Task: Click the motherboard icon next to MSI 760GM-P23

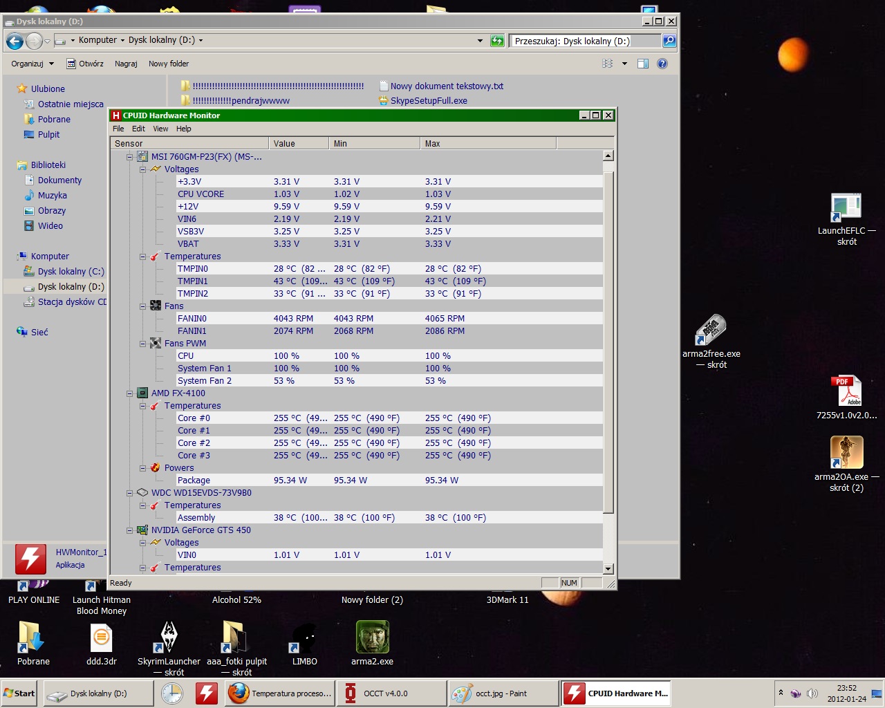Action: coord(142,157)
